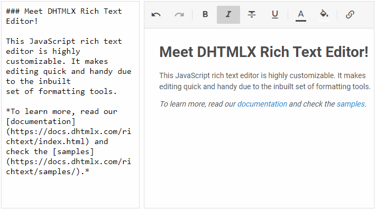Open the text color picker
Viewport: 376px width, 210px height.
click(x=301, y=15)
